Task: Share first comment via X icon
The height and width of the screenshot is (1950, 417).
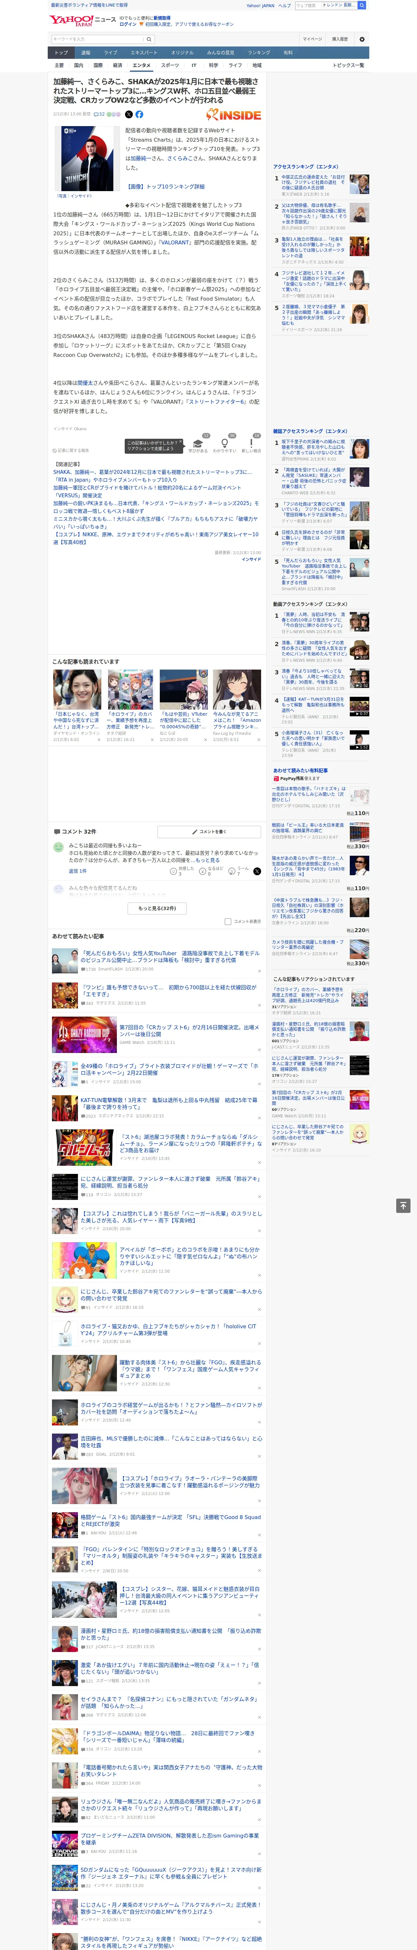Action: [x=257, y=871]
